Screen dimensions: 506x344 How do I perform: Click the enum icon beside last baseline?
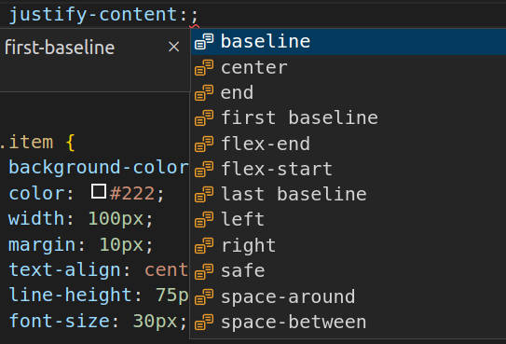click(204, 194)
